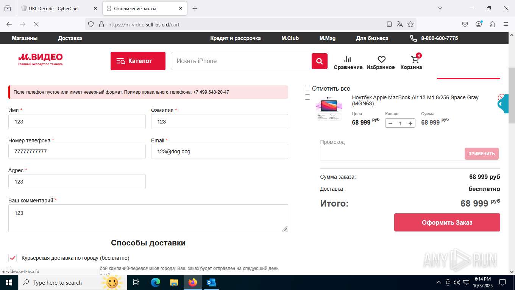The width and height of the screenshot is (515, 290).
Task: Open Firefox account icon
Action: pos(479,24)
